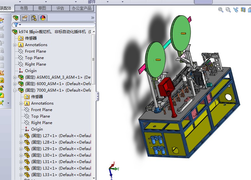Click the Previous View icon

point(236,10)
